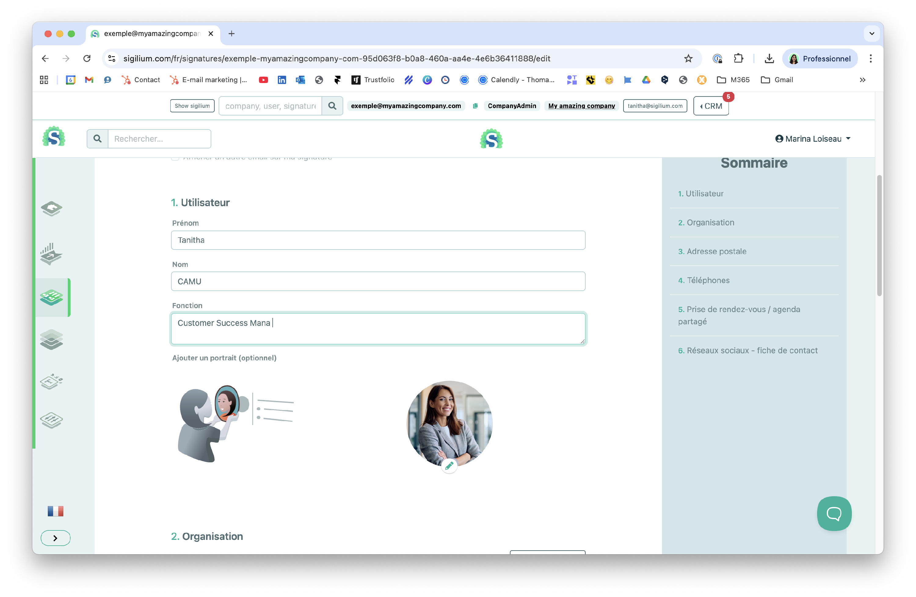Screen dimensions: 916x597
Task: Open the settings sliders sidebar icon
Action: [x=52, y=420]
